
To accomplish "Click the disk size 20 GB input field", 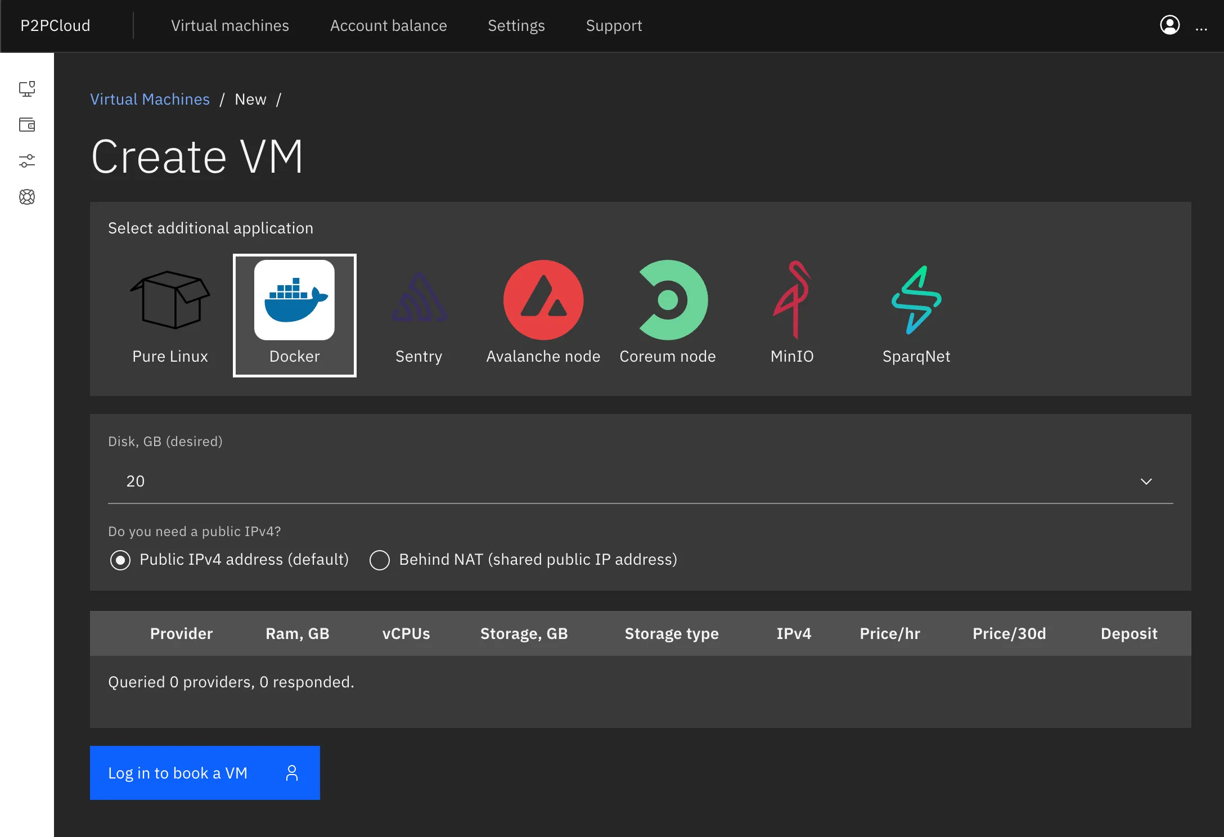I will point(640,481).
